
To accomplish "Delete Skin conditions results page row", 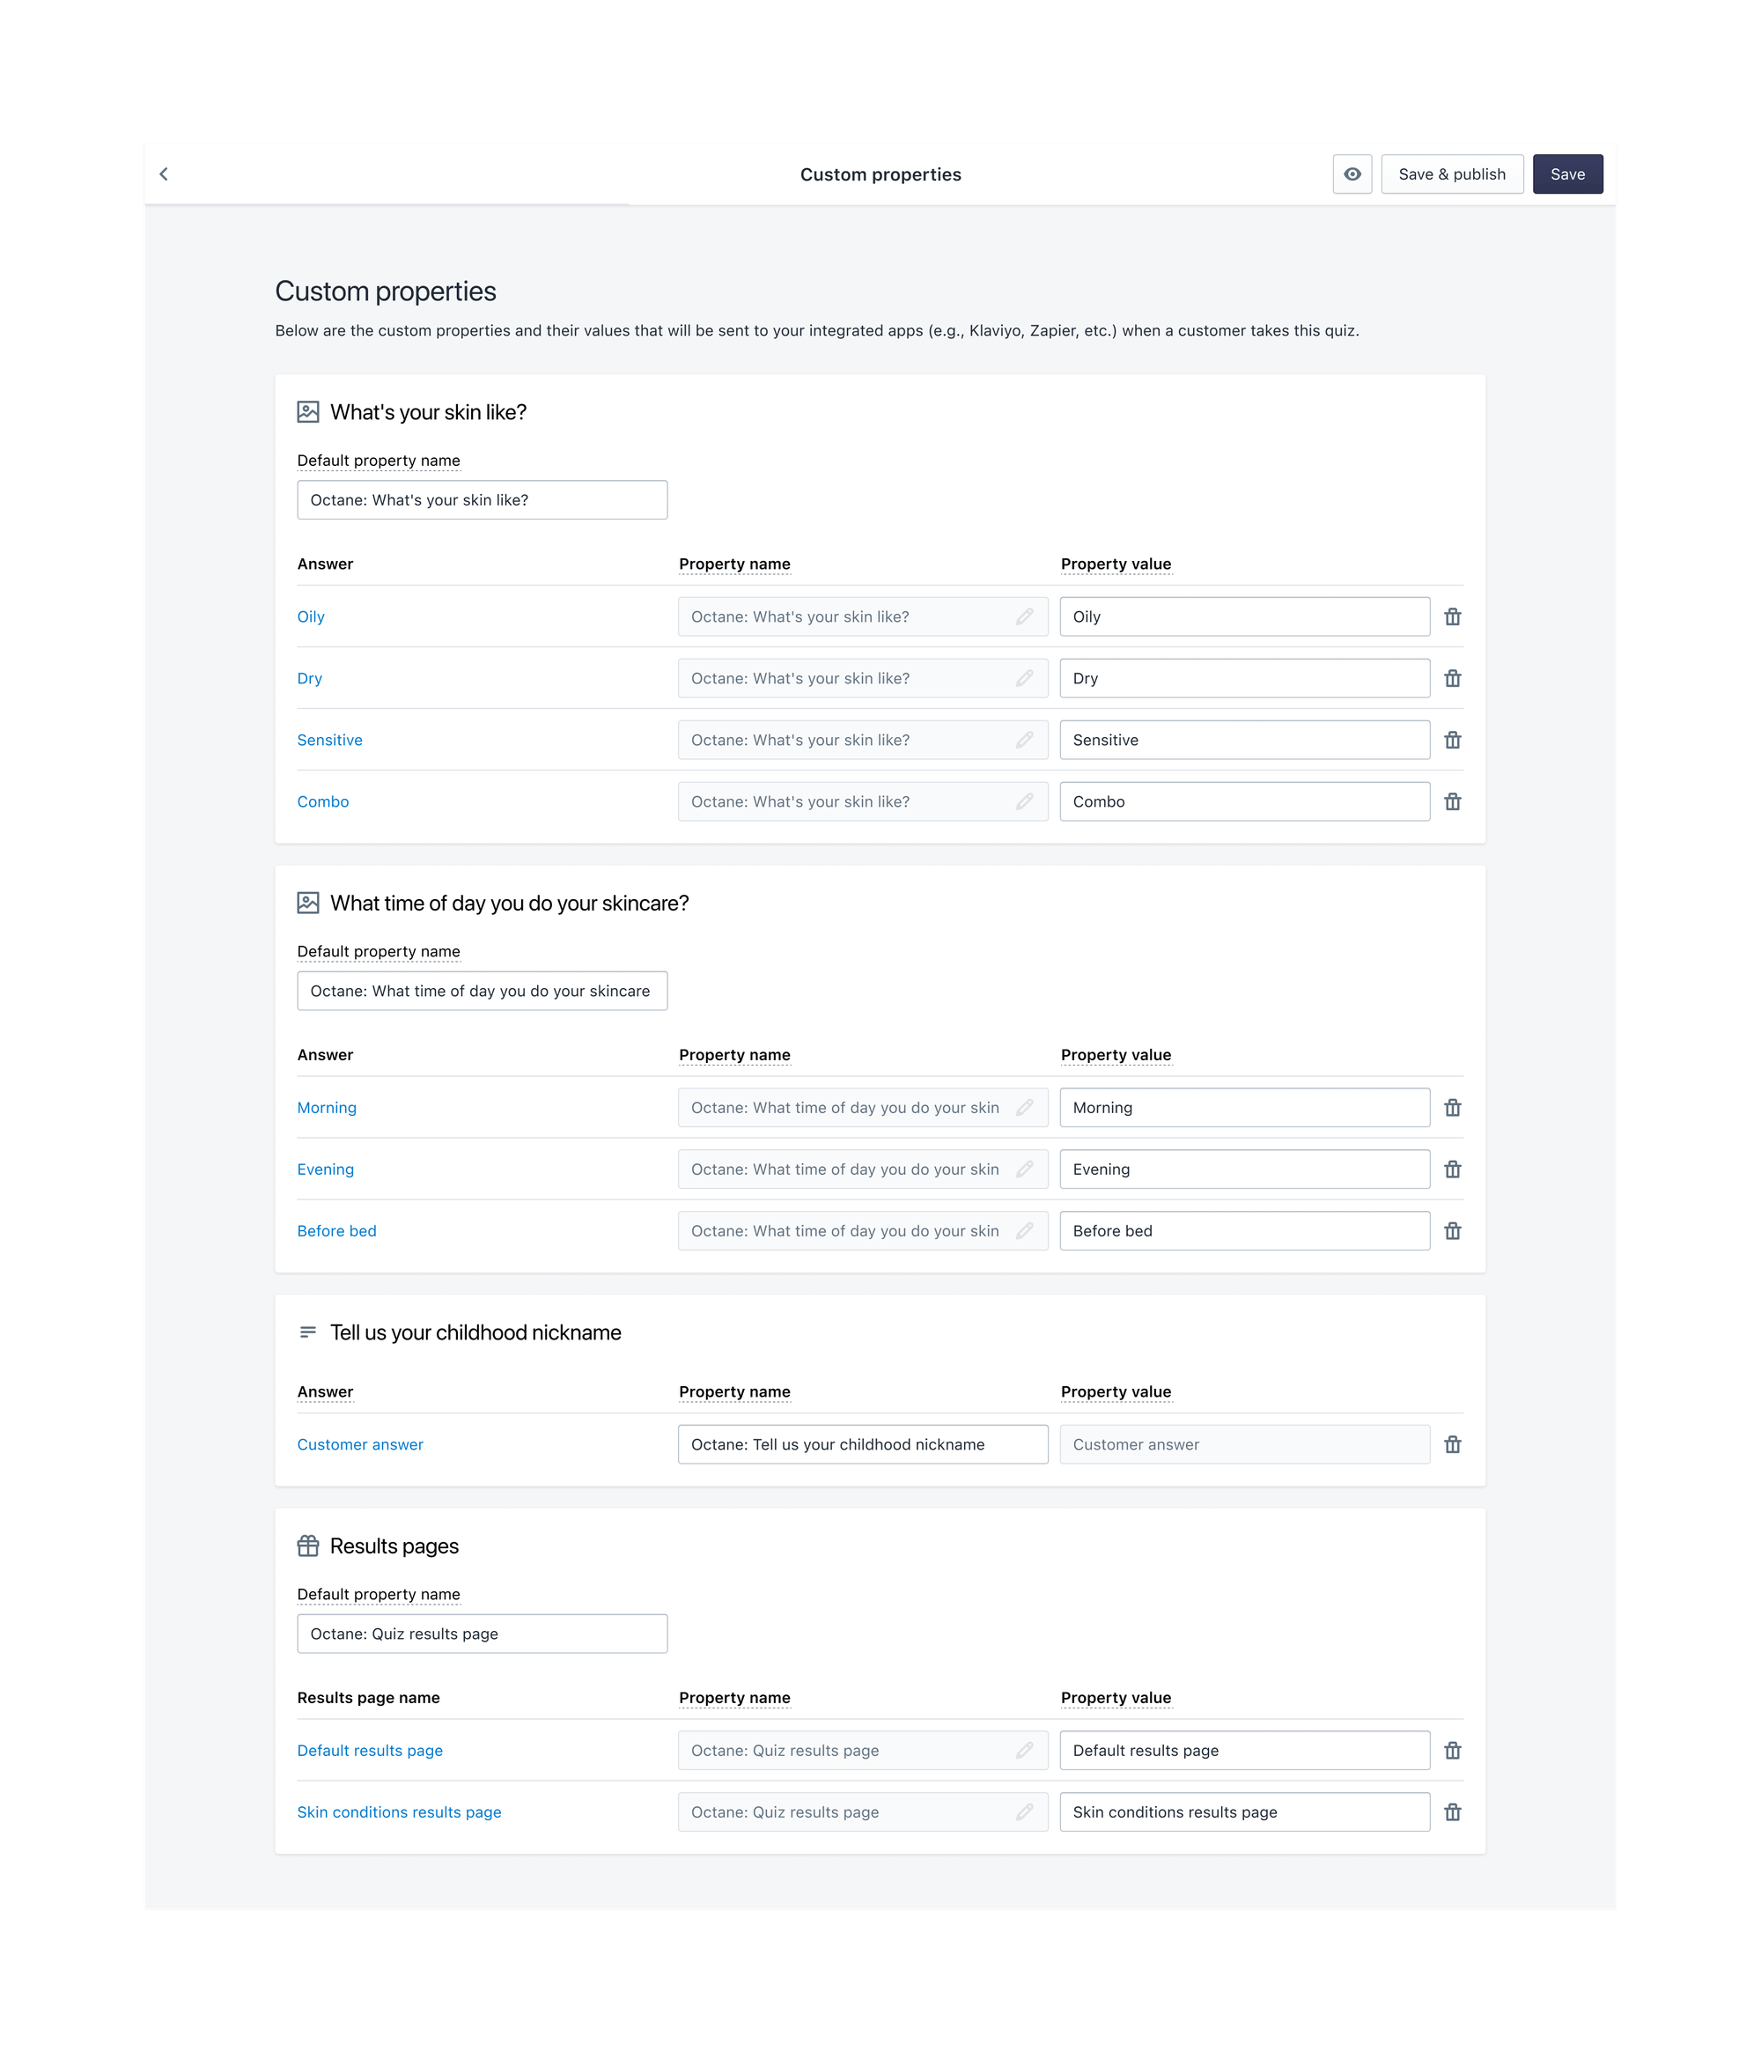I will pyautogui.click(x=1452, y=1811).
